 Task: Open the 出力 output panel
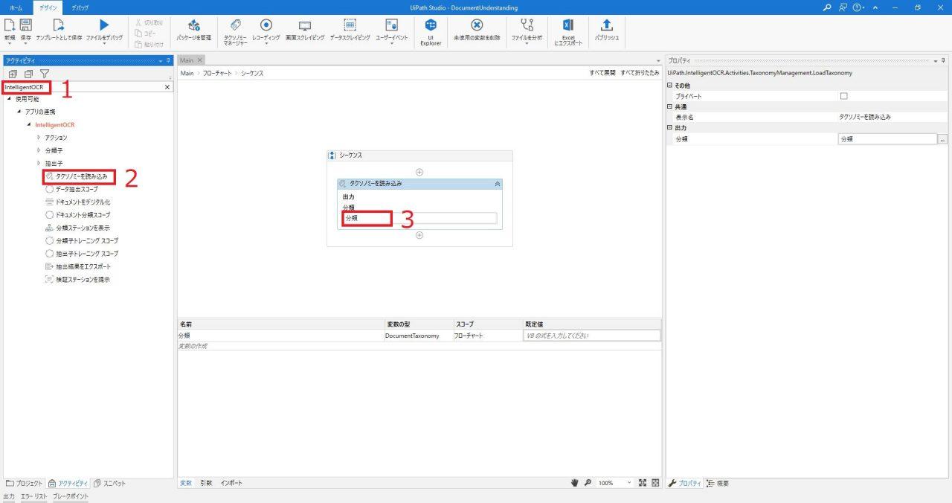[x=9, y=496]
